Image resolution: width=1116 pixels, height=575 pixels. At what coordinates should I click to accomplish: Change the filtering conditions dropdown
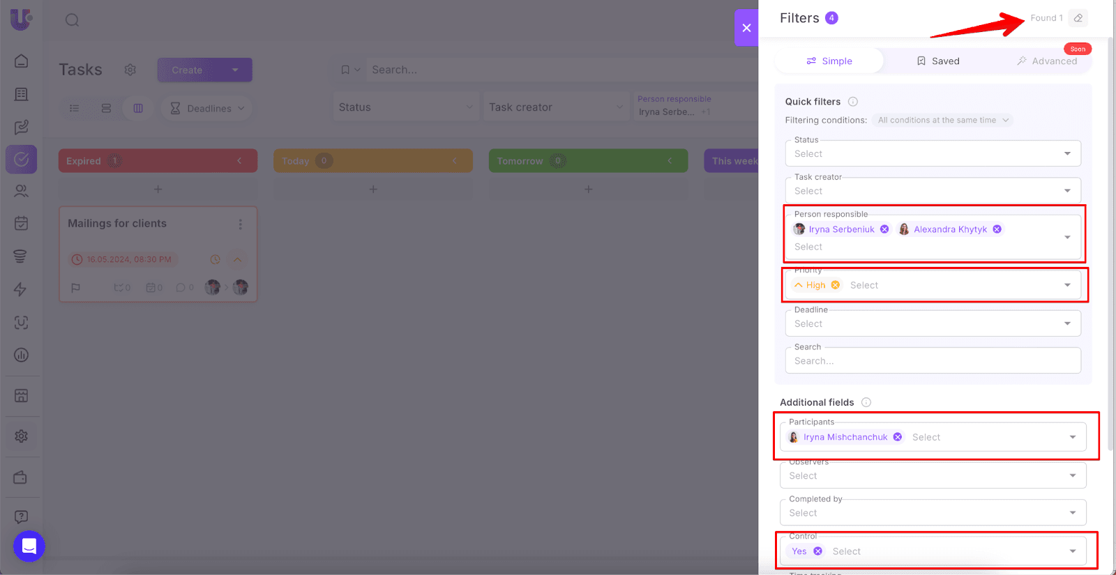[x=943, y=121]
